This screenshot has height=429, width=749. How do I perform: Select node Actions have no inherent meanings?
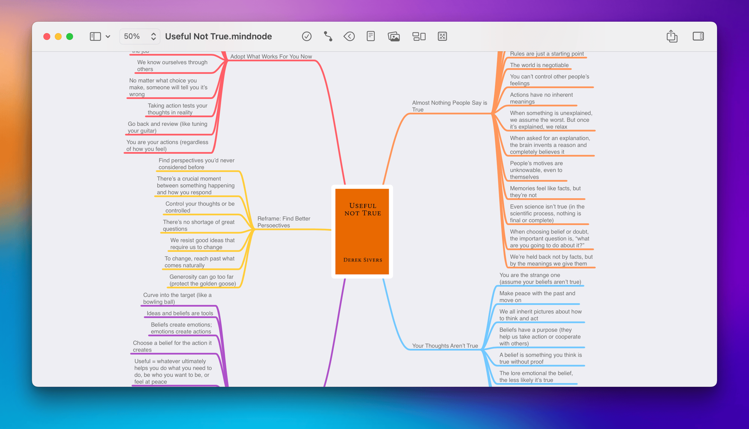point(541,98)
